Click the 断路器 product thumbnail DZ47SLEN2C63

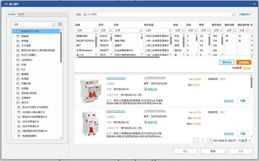click(89, 91)
